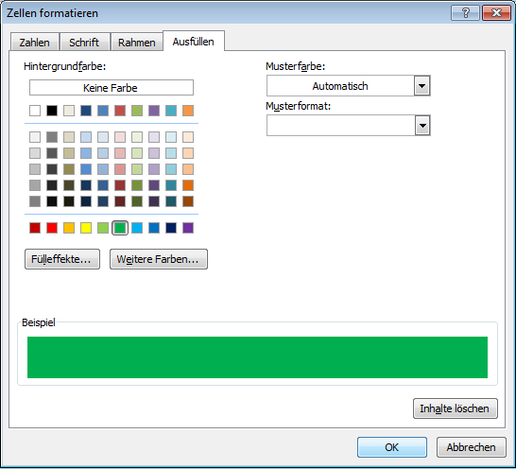Viewport: 516px width, 469px height.
Task: Pick the black swatch in top row
Action: (52, 111)
